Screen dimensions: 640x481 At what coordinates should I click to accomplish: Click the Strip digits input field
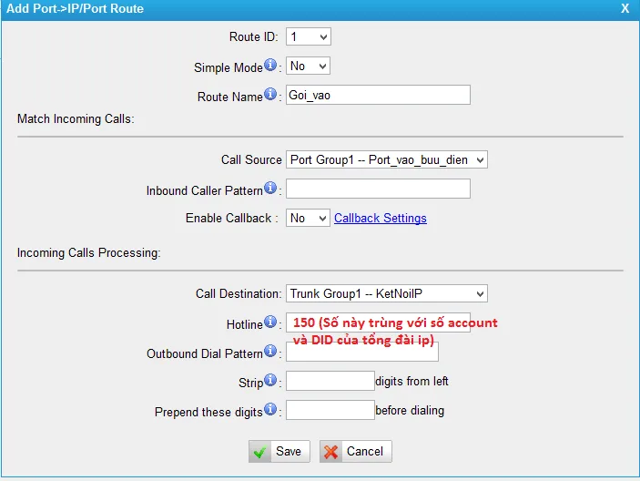[x=330, y=381]
